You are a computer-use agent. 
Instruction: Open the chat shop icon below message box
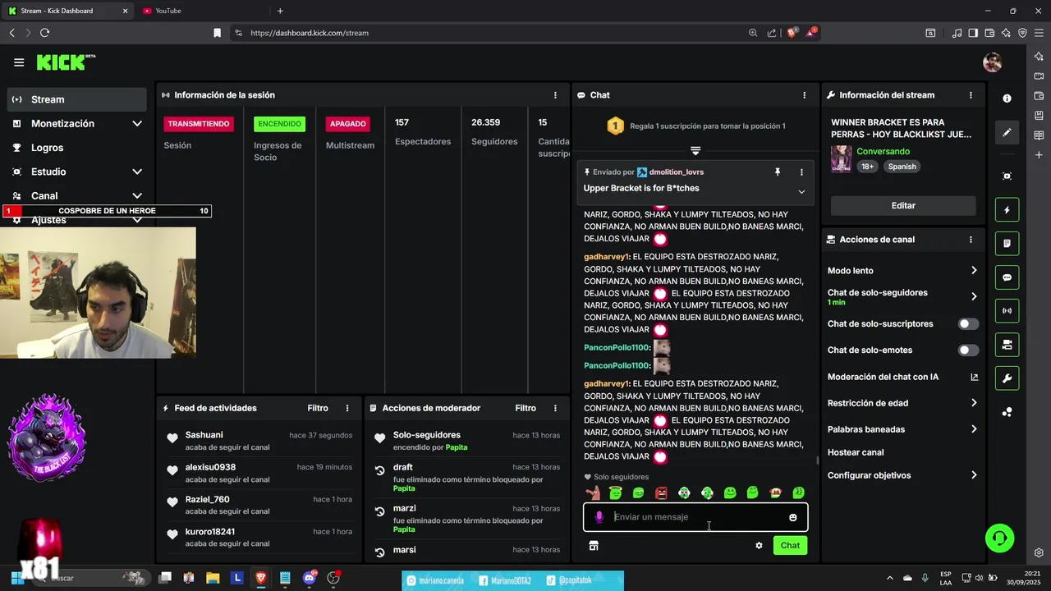coord(594,545)
